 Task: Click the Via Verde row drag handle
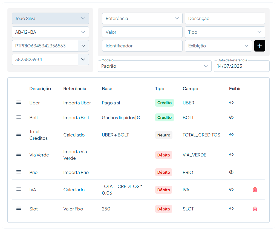pos(19,155)
